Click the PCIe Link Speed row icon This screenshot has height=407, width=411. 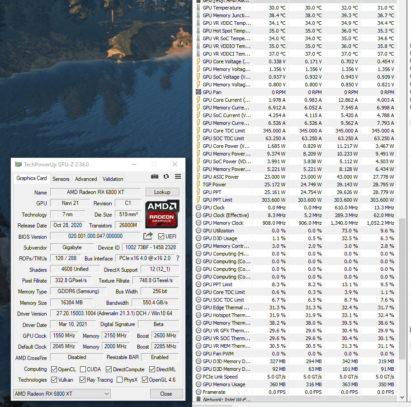point(198,377)
